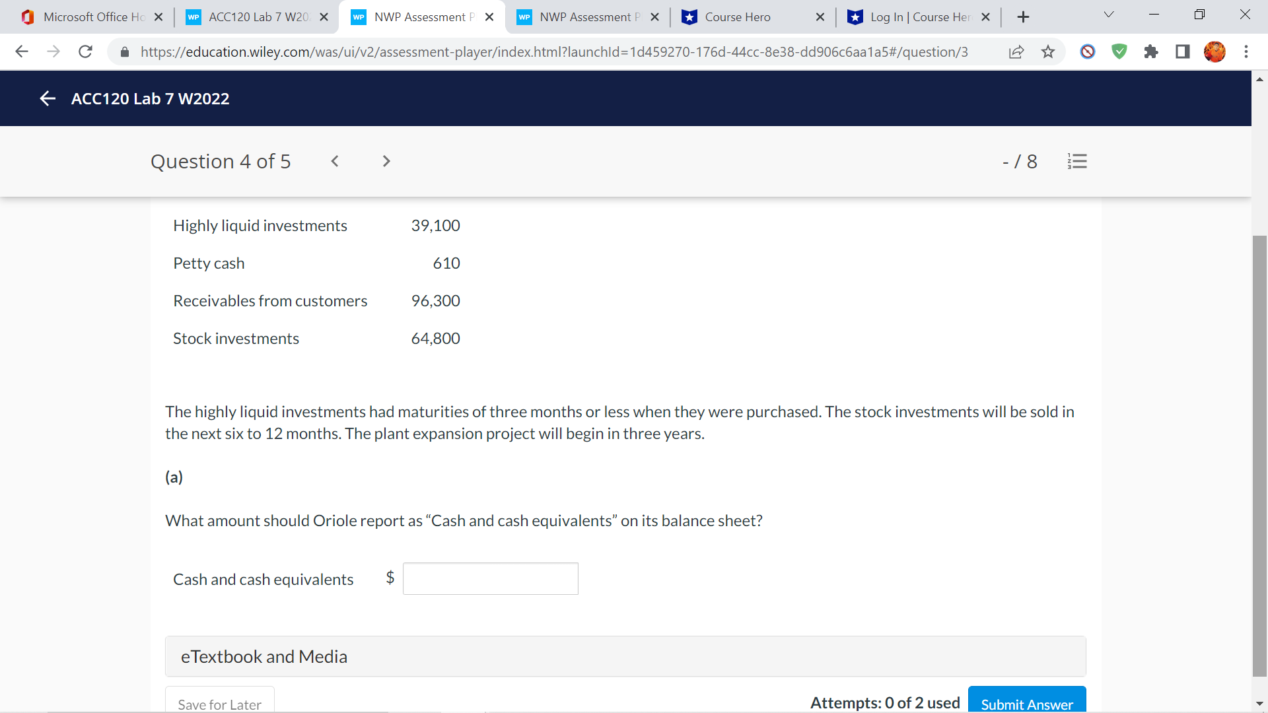Click Submit Answer

[x=1026, y=704]
